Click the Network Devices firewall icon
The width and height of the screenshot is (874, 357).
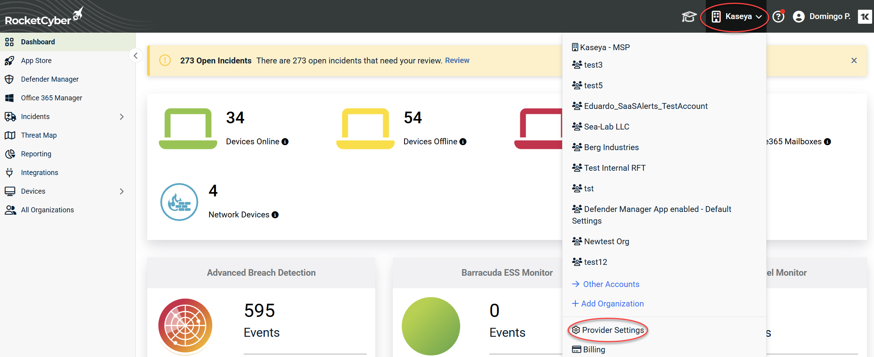click(x=179, y=202)
